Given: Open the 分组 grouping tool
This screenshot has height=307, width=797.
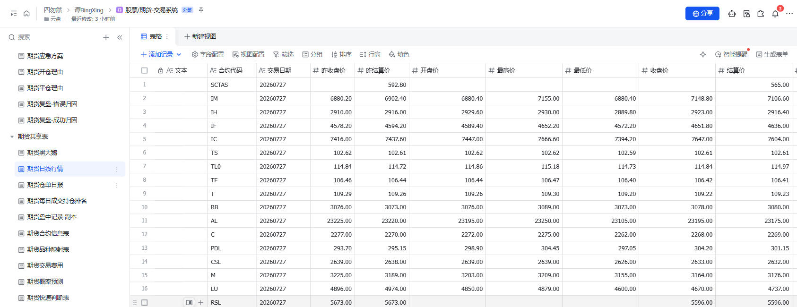Looking at the screenshot, I should coord(312,54).
